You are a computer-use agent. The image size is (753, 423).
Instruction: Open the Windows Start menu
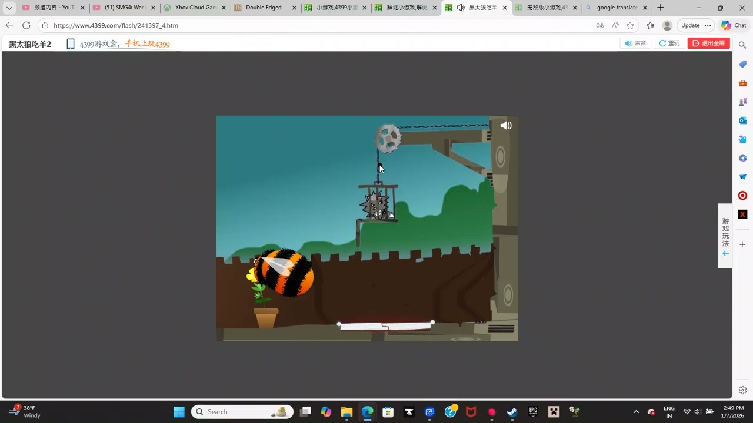click(x=179, y=412)
